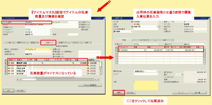212x105 pixels.
Task: Click the link arrow next to the 担当者 (contact person) name
Action: (132, 27)
